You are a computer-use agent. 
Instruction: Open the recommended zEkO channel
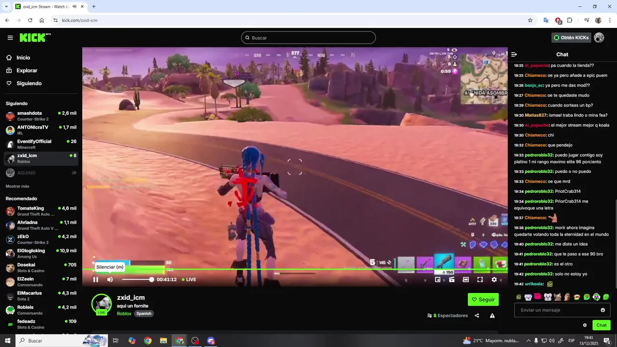(41, 240)
